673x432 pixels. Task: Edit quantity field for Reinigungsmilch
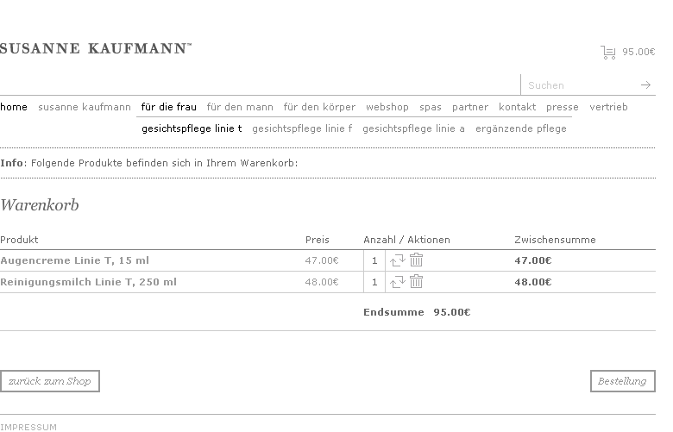(374, 282)
